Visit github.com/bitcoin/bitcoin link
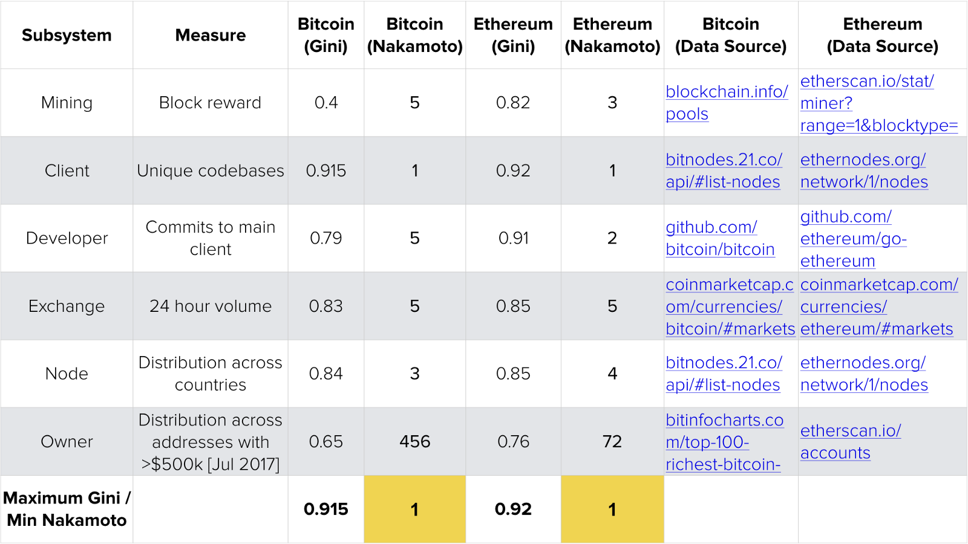This screenshot has height=544, width=968. click(x=711, y=227)
